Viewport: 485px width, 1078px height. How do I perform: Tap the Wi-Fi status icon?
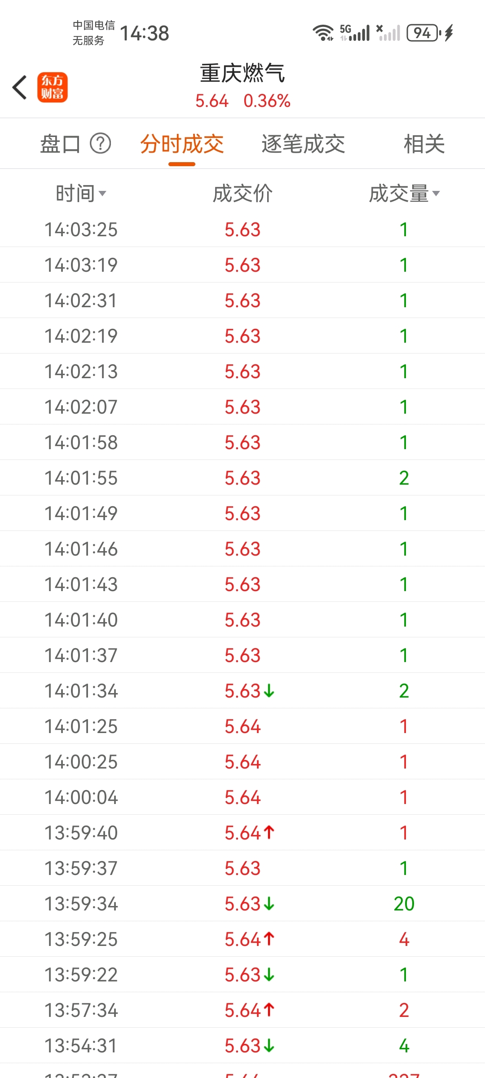(x=323, y=33)
